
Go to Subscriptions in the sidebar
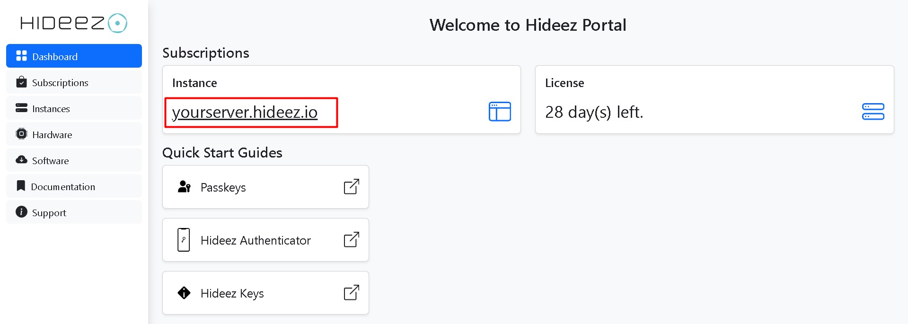tap(60, 83)
